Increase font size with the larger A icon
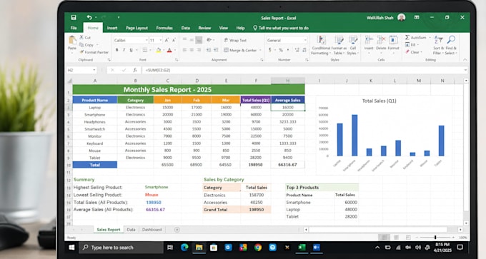This screenshot has height=259, width=486. (167, 40)
